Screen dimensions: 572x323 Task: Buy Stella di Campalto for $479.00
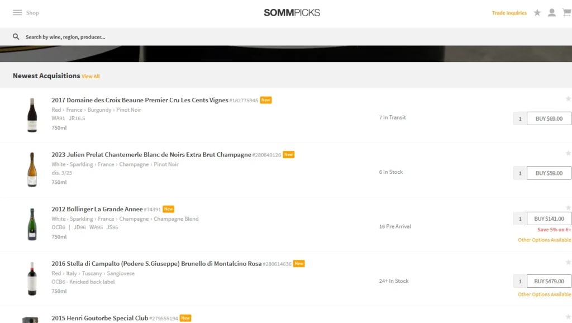[x=549, y=281]
